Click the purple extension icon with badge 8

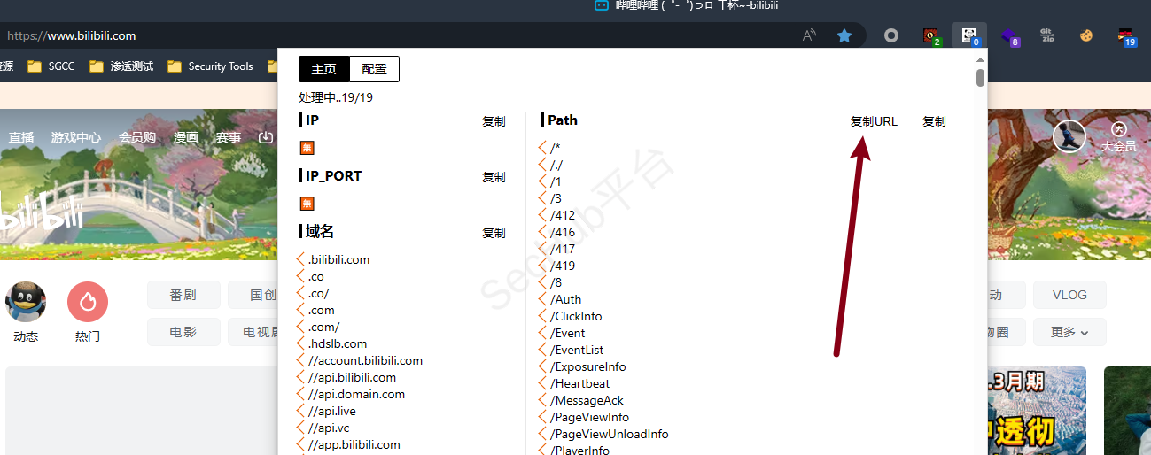click(x=1008, y=36)
